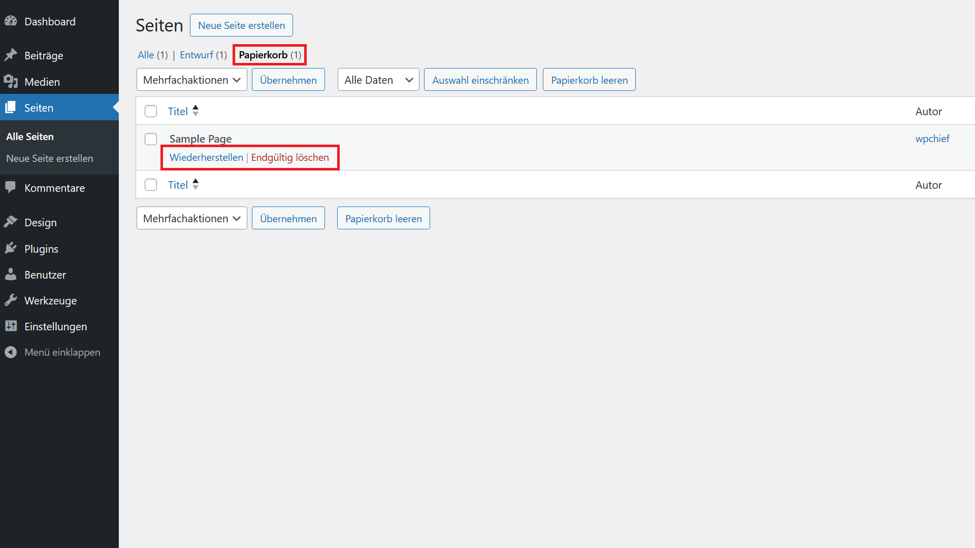Image resolution: width=975 pixels, height=548 pixels.
Task: Click Neue Seite erstellen button beside heading
Action: coord(241,25)
